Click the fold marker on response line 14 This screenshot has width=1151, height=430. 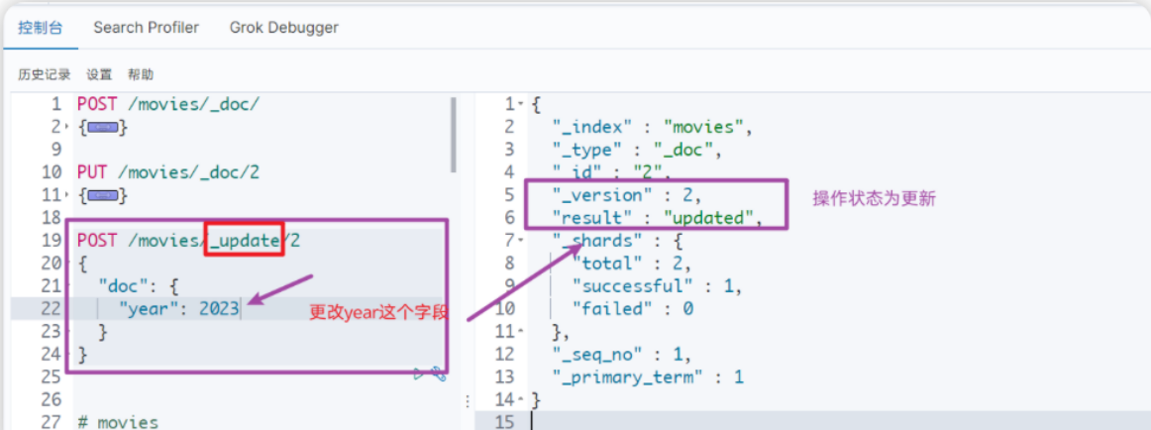(x=520, y=400)
